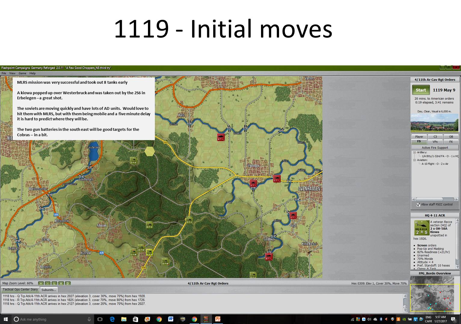Select the red Soviet unit near Bega
This screenshot has width=461, height=324.
click(x=293, y=215)
